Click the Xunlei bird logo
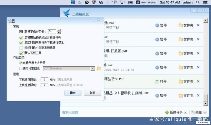The image size is (211, 125). (x=67, y=13)
